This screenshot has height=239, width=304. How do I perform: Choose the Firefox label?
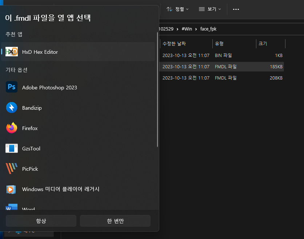[x=30, y=128]
